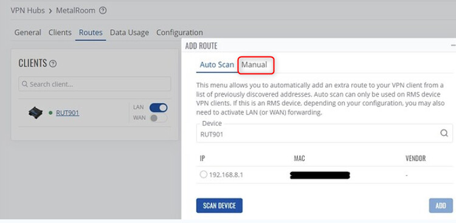Click the search magnifier in Device field

tap(444, 133)
